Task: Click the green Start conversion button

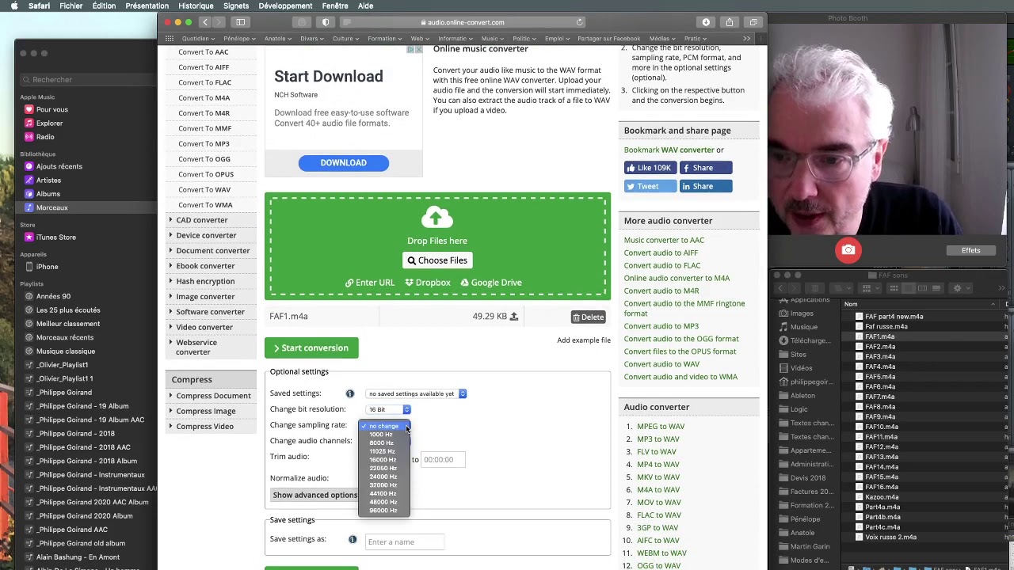Action: [x=311, y=348]
